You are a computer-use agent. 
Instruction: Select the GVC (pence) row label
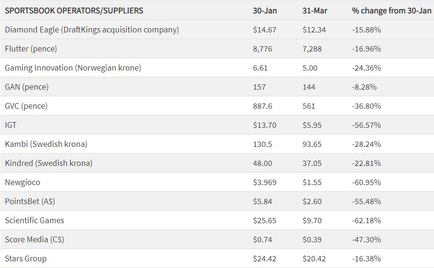26,106
